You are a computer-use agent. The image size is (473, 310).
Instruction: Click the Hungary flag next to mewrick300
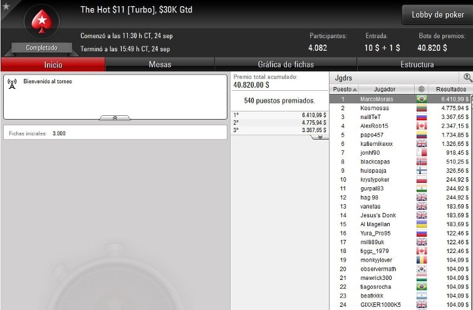pos(422,277)
